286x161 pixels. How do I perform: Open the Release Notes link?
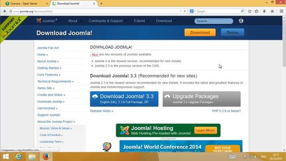coord(101,111)
